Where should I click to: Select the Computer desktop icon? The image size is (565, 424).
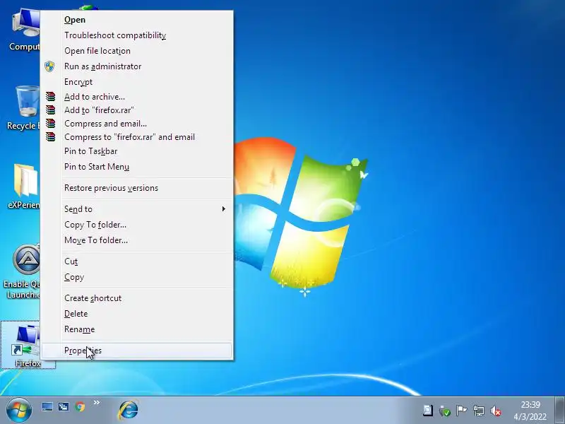[24, 30]
